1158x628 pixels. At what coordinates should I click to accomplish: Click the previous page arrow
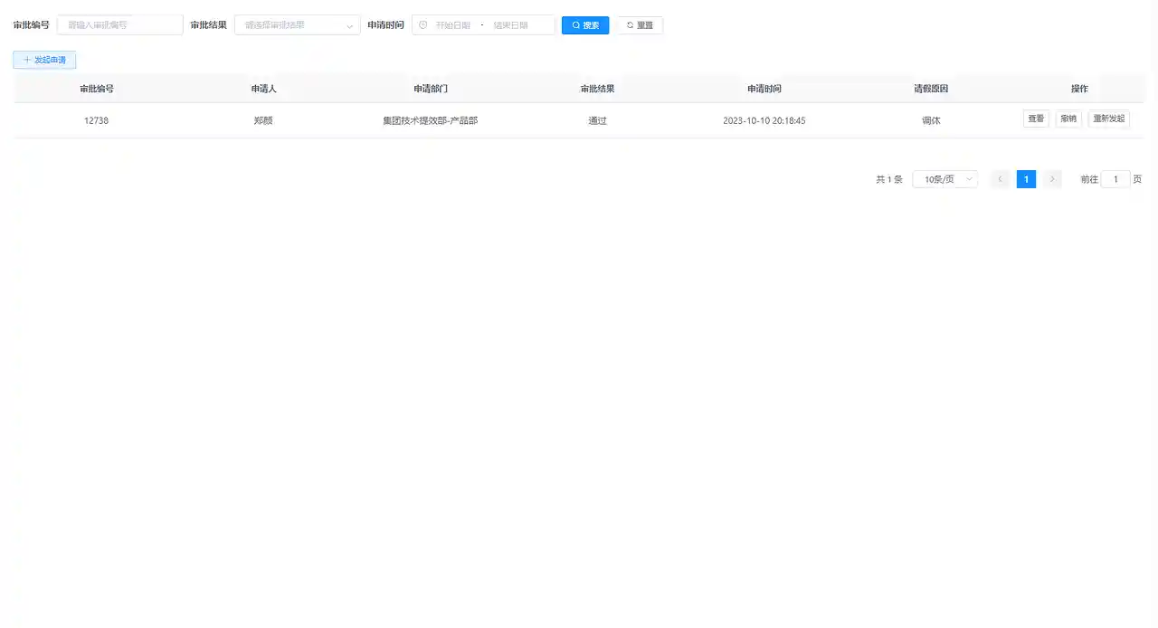[x=1000, y=179]
